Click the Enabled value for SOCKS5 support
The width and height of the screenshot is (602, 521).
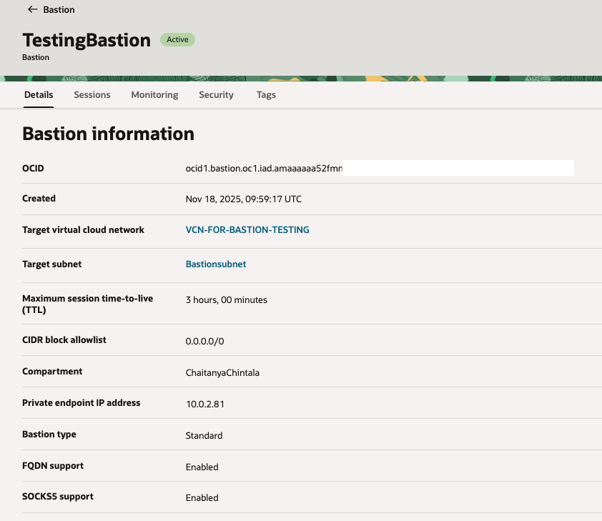tap(202, 498)
